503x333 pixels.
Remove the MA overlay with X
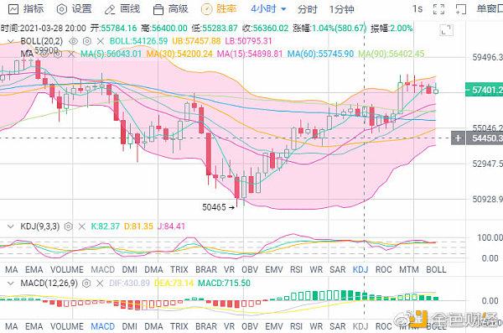pyautogui.click(x=71, y=54)
